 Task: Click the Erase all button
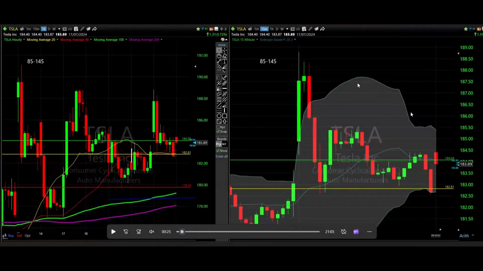(x=221, y=156)
